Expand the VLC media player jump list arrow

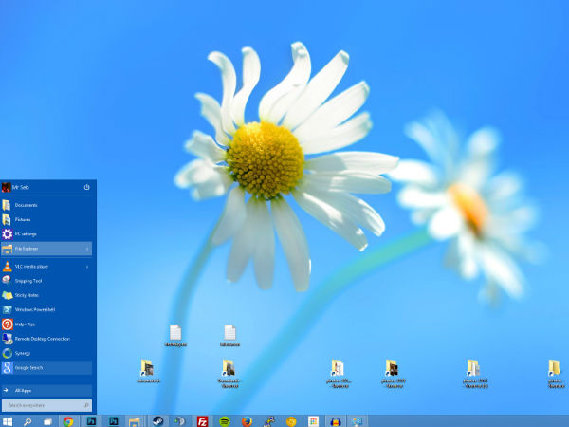(x=87, y=267)
